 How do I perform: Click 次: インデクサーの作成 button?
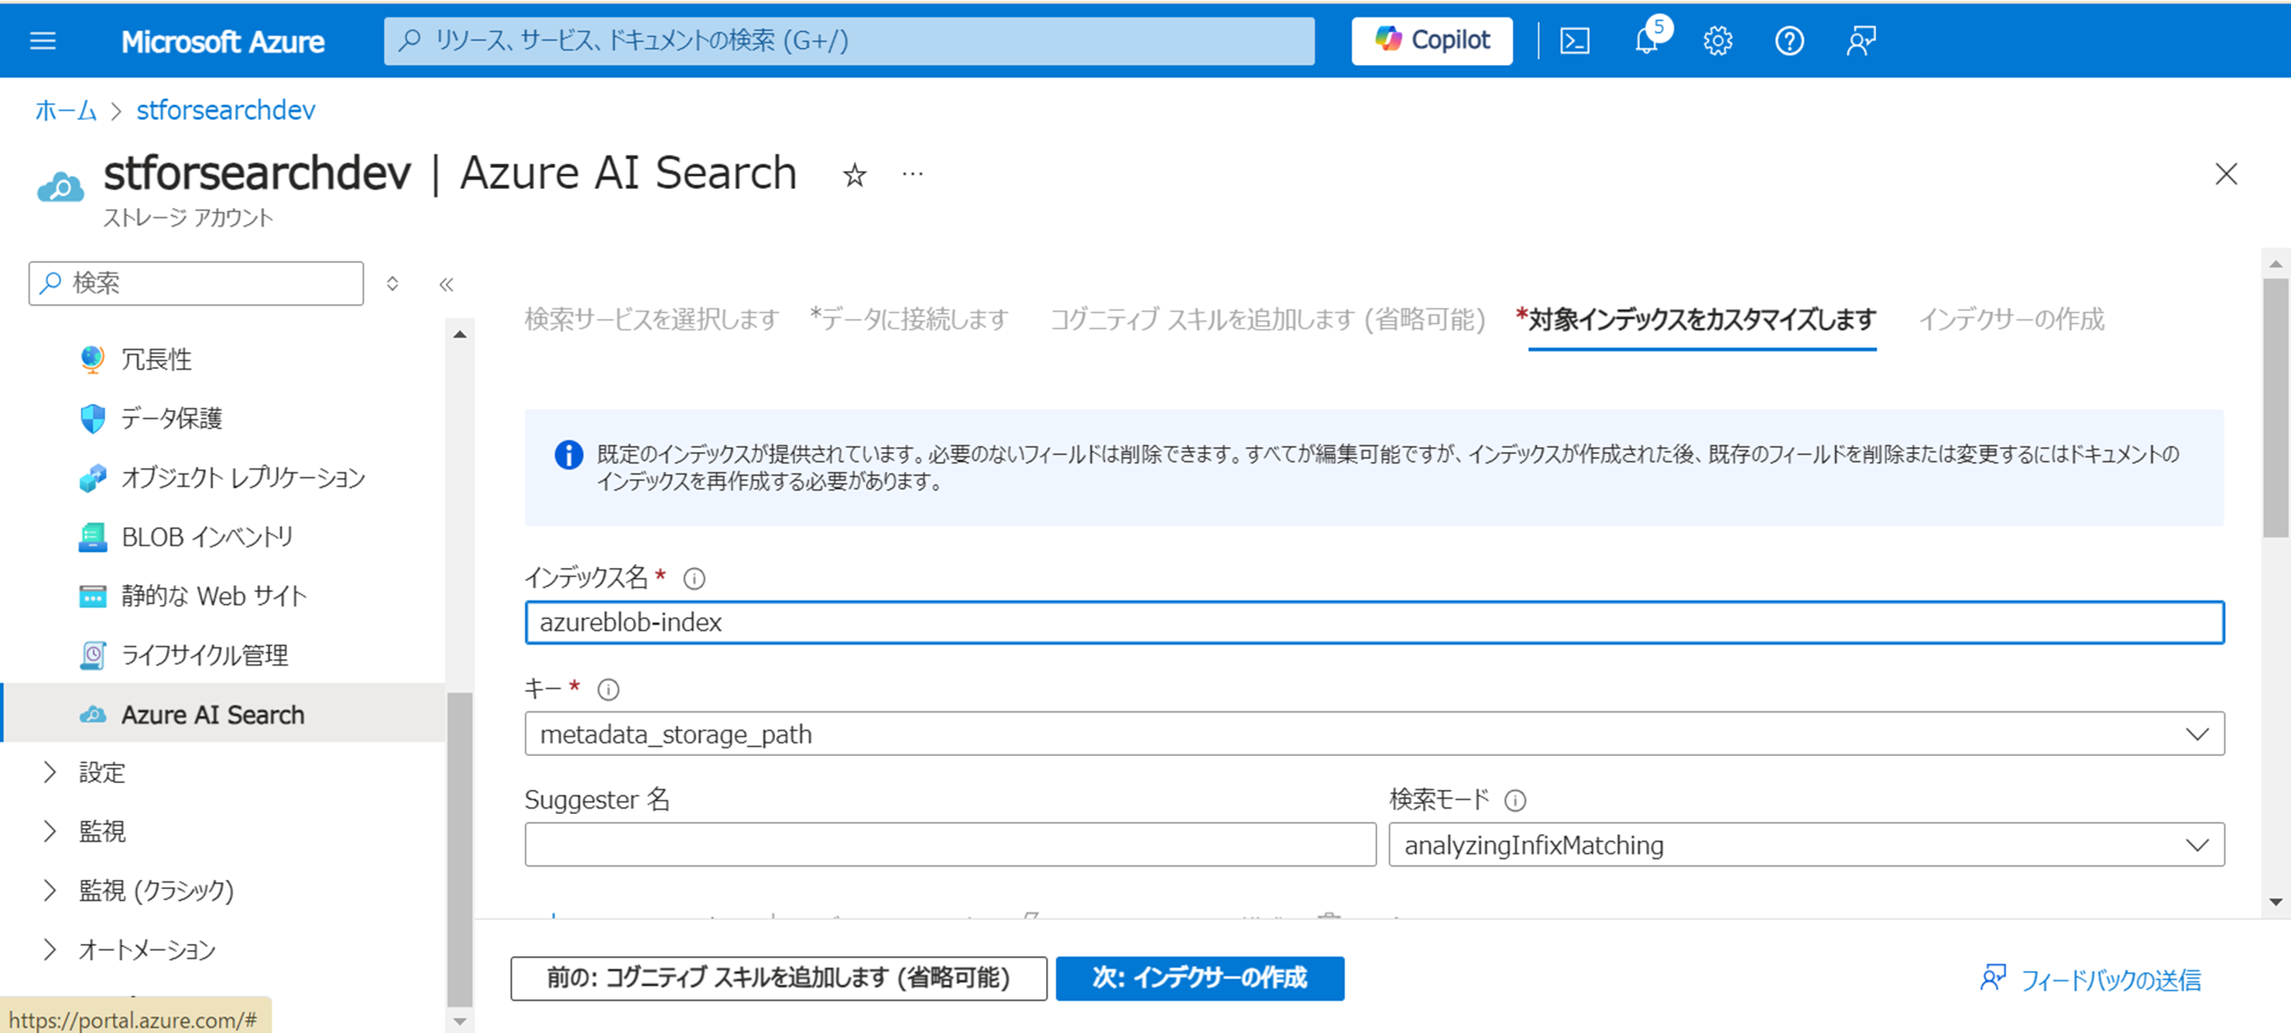1200,979
